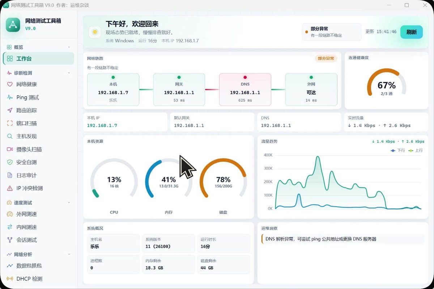Click the 磁盘剩余 44 GB tile
This screenshot has height=289, width=434.
224,264
